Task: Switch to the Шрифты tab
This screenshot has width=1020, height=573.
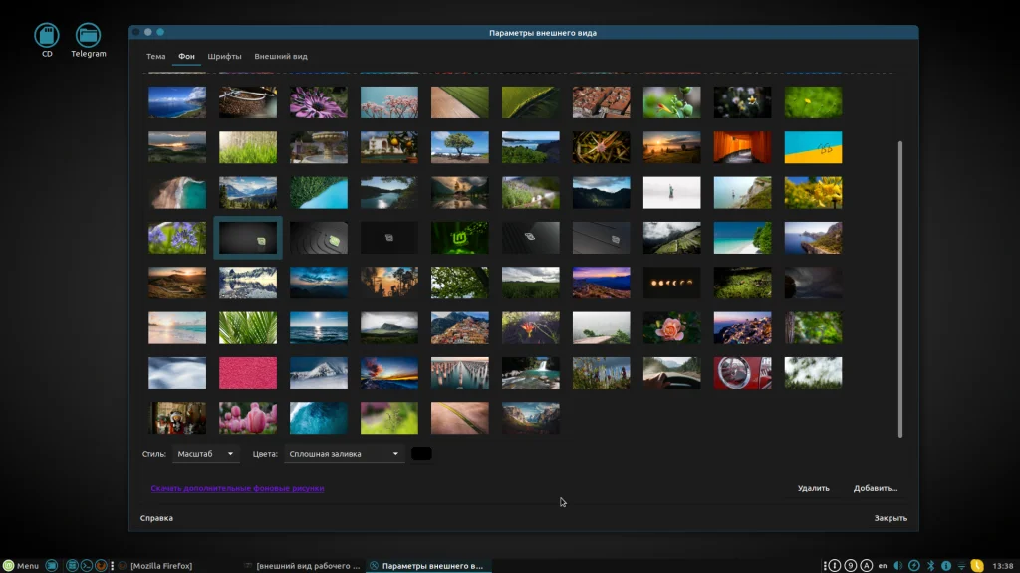Action: click(x=224, y=57)
